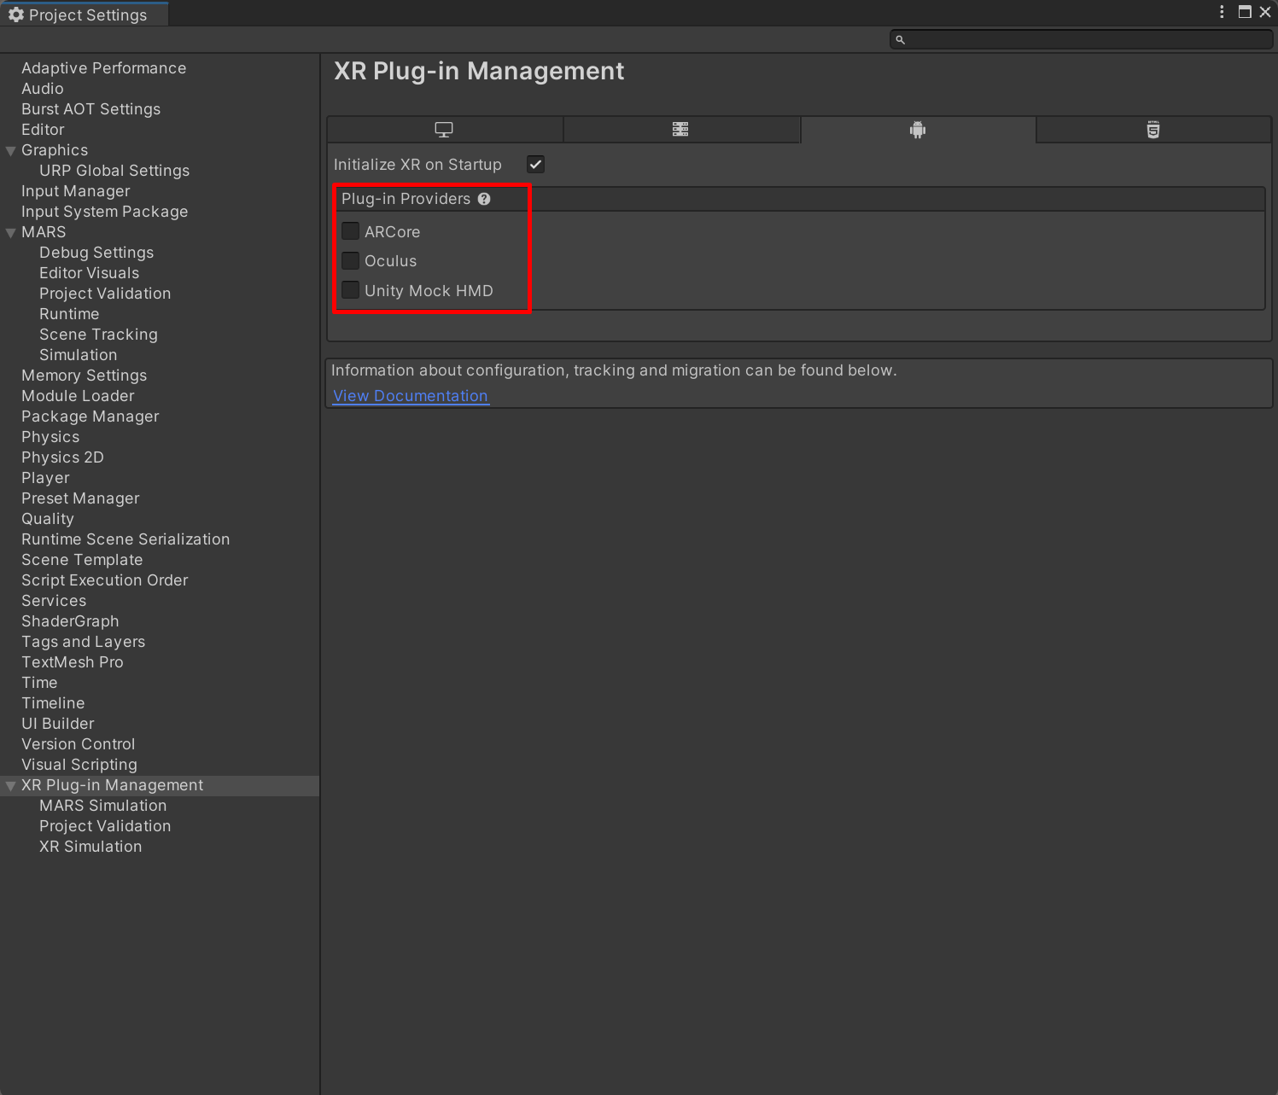1278x1095 pixels.
Task: Click the settings search field
Action: point(1086,40)
